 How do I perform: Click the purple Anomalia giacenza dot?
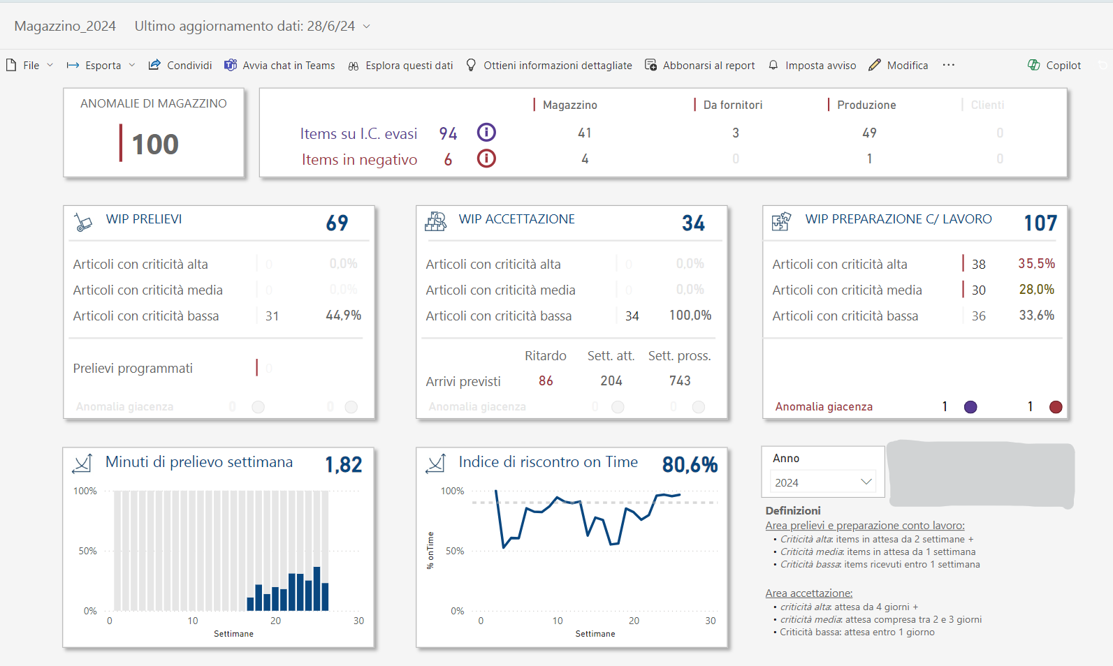coord(970,407)
